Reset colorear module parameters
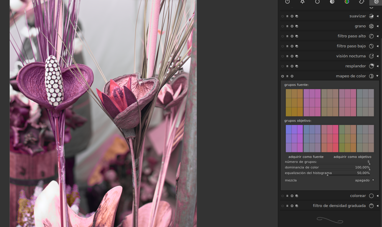382x227 pixels. click(292, 196)
